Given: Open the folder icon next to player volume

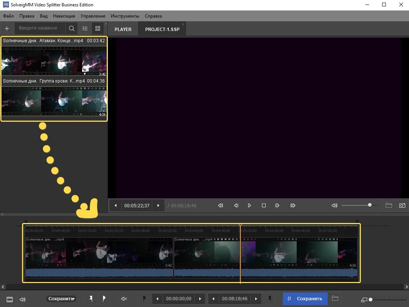Looking at the screenshot, I should [x=389, y=205].
